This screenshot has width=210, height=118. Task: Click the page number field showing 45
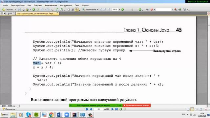(x=98, y=109)
